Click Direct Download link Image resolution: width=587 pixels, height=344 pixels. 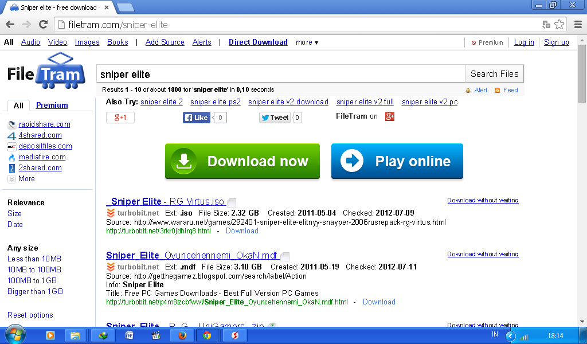coord(258,42)
